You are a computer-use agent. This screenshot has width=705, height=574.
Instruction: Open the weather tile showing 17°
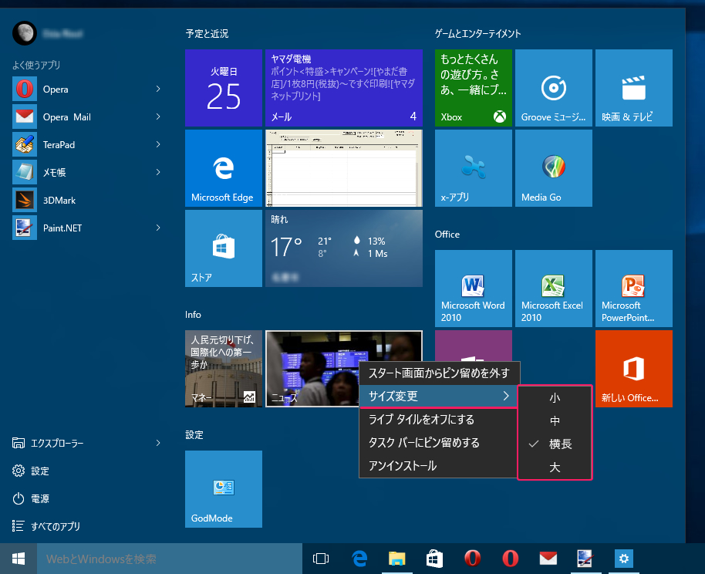[x=344, y=248]
